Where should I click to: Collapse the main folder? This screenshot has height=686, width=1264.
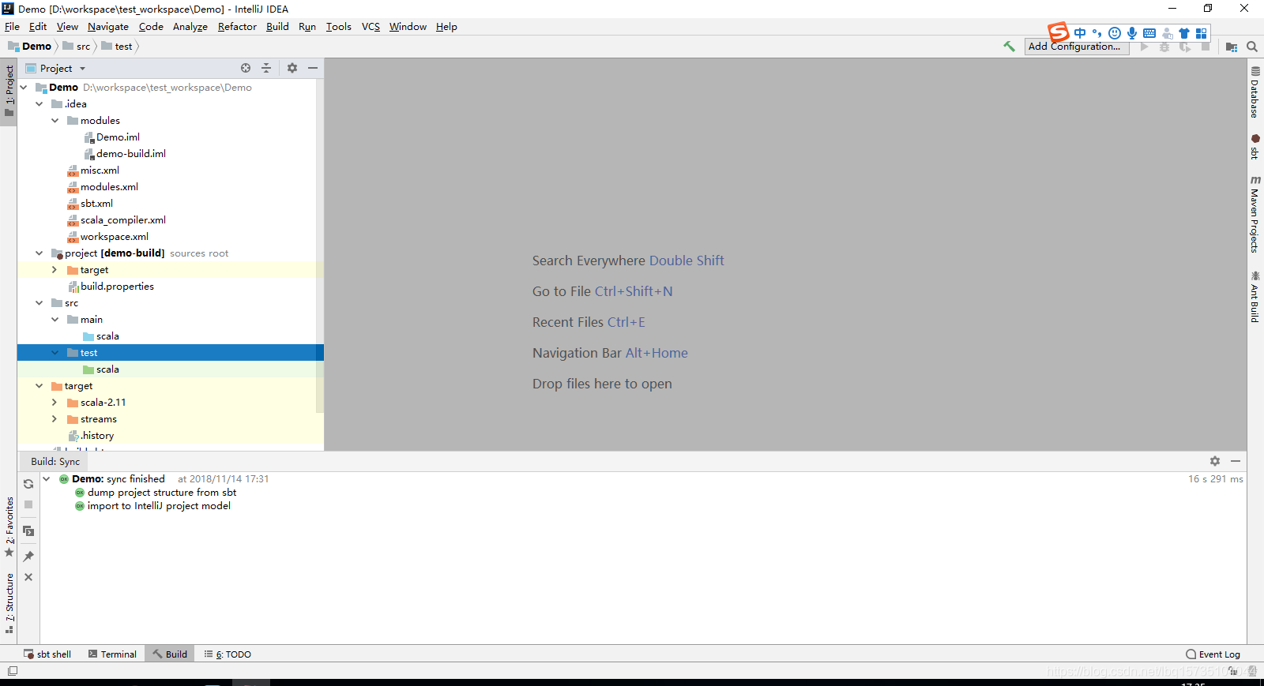tap(55, 320)
